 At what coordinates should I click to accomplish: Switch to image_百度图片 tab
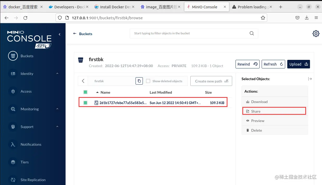161,7
